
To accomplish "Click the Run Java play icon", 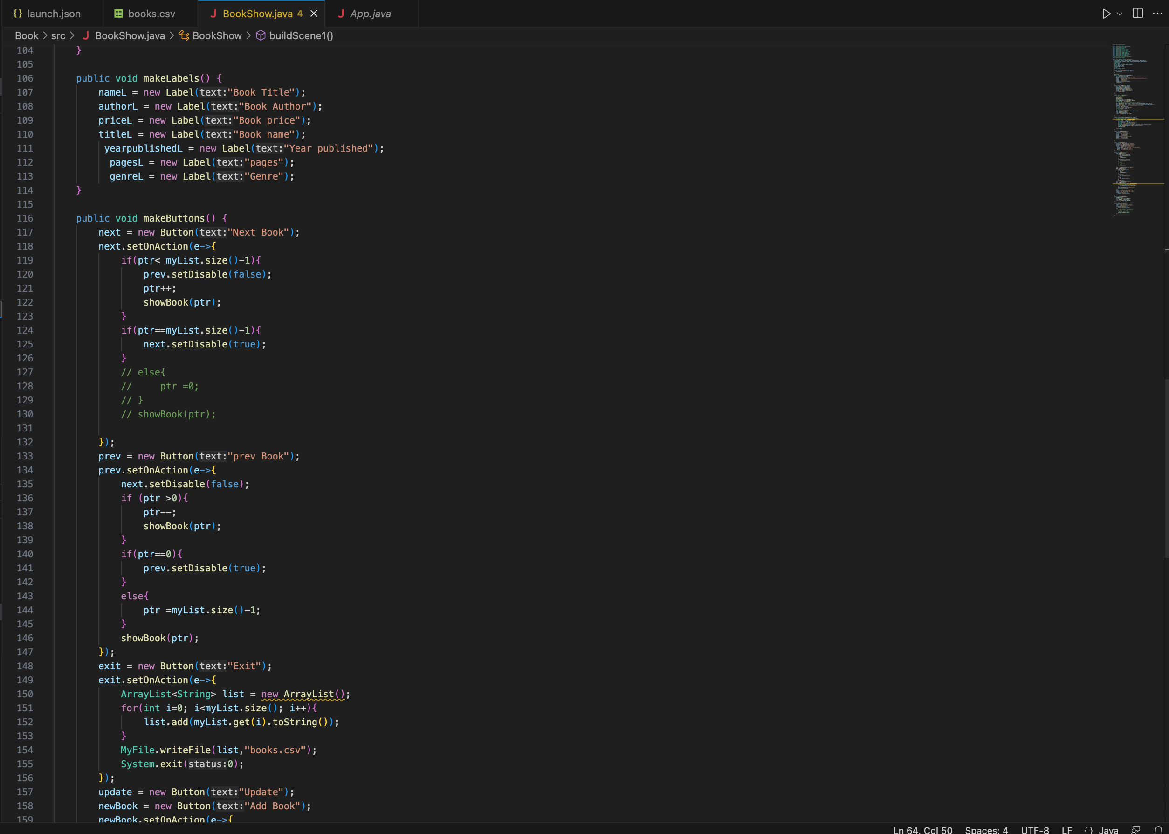I will (x=1106, y=14).
